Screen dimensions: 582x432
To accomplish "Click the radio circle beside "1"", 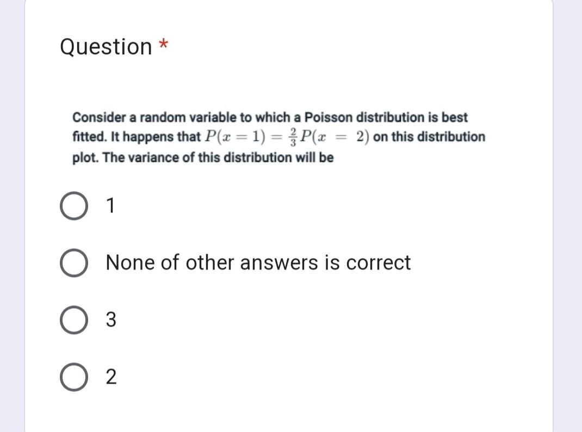I will pos(73,205).
